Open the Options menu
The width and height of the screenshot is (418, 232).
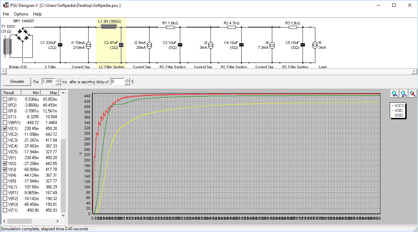click(21, 14)
